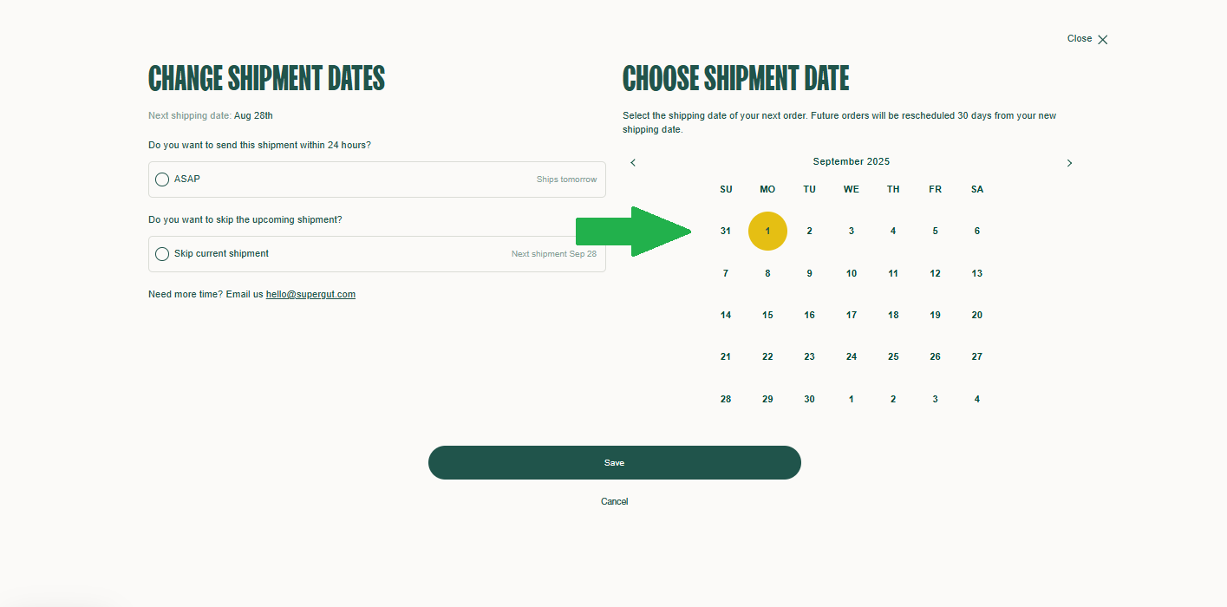This screenshot has width=1227, height=607.
Task: Click the September 2025 month header
Action: pyautogui.click(x=852, y=162)
